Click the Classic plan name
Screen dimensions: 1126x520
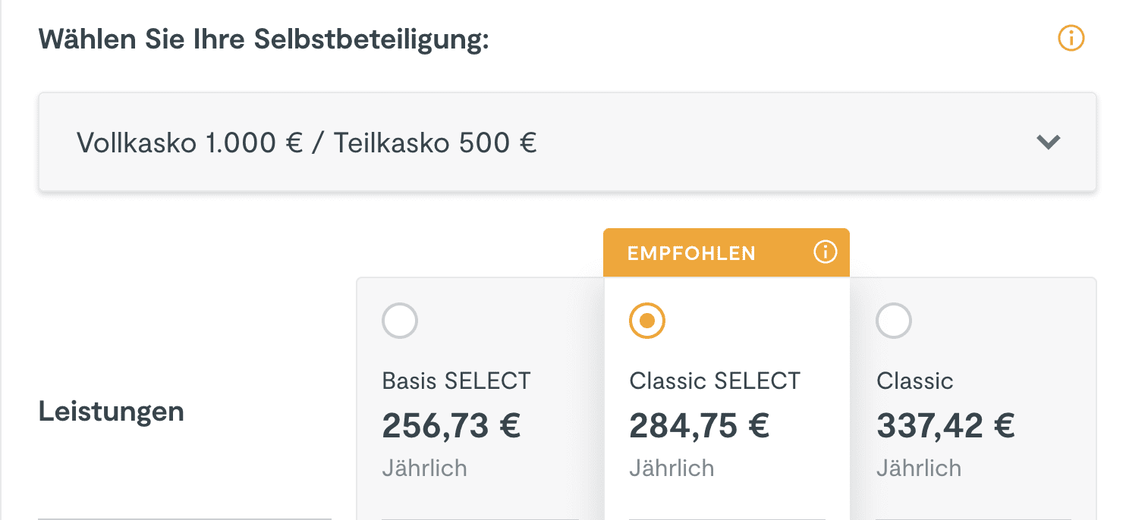(x=914, y=381)
